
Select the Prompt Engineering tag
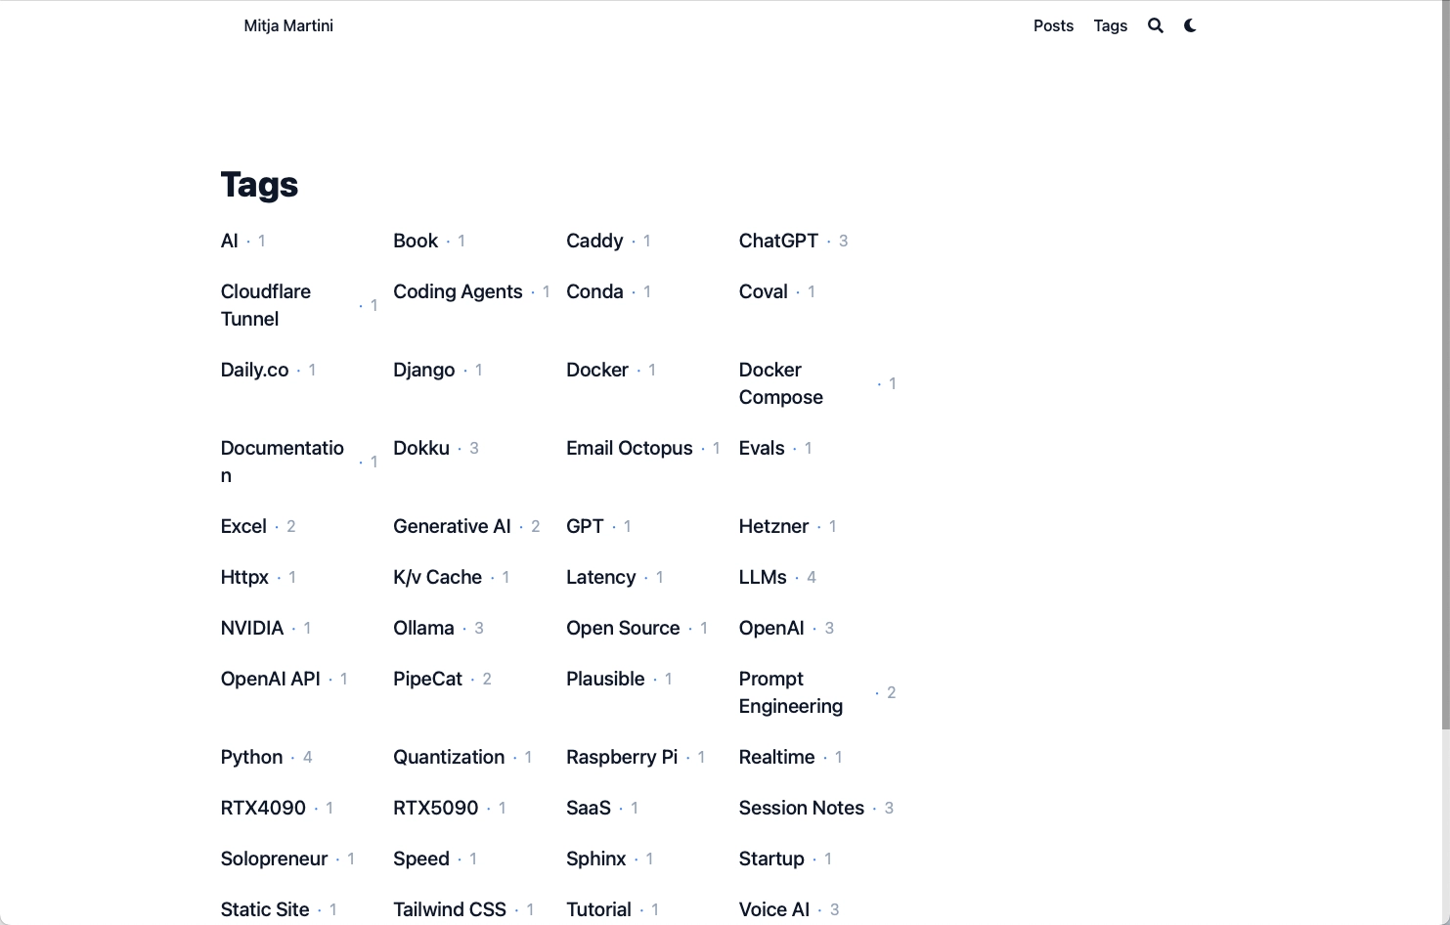[x=791, y=692]
